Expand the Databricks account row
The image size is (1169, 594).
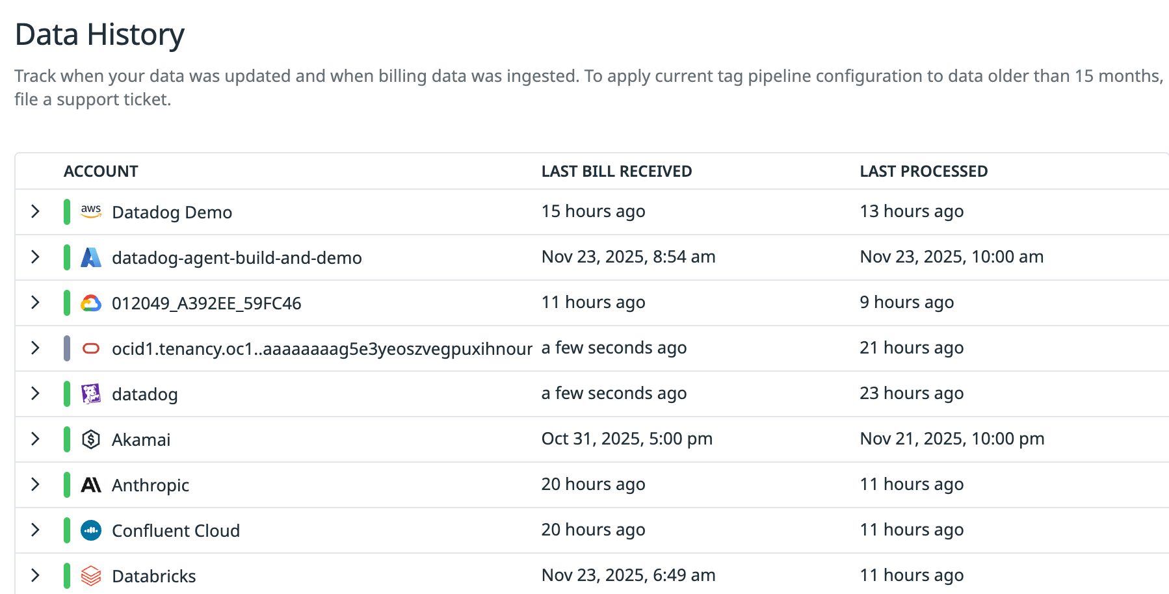(x=35, y=576)
